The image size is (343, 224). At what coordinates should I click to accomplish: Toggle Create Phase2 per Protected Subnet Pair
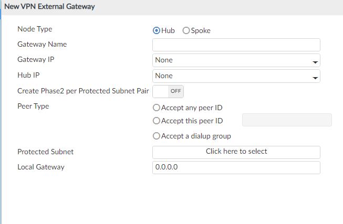coord(168,91)
